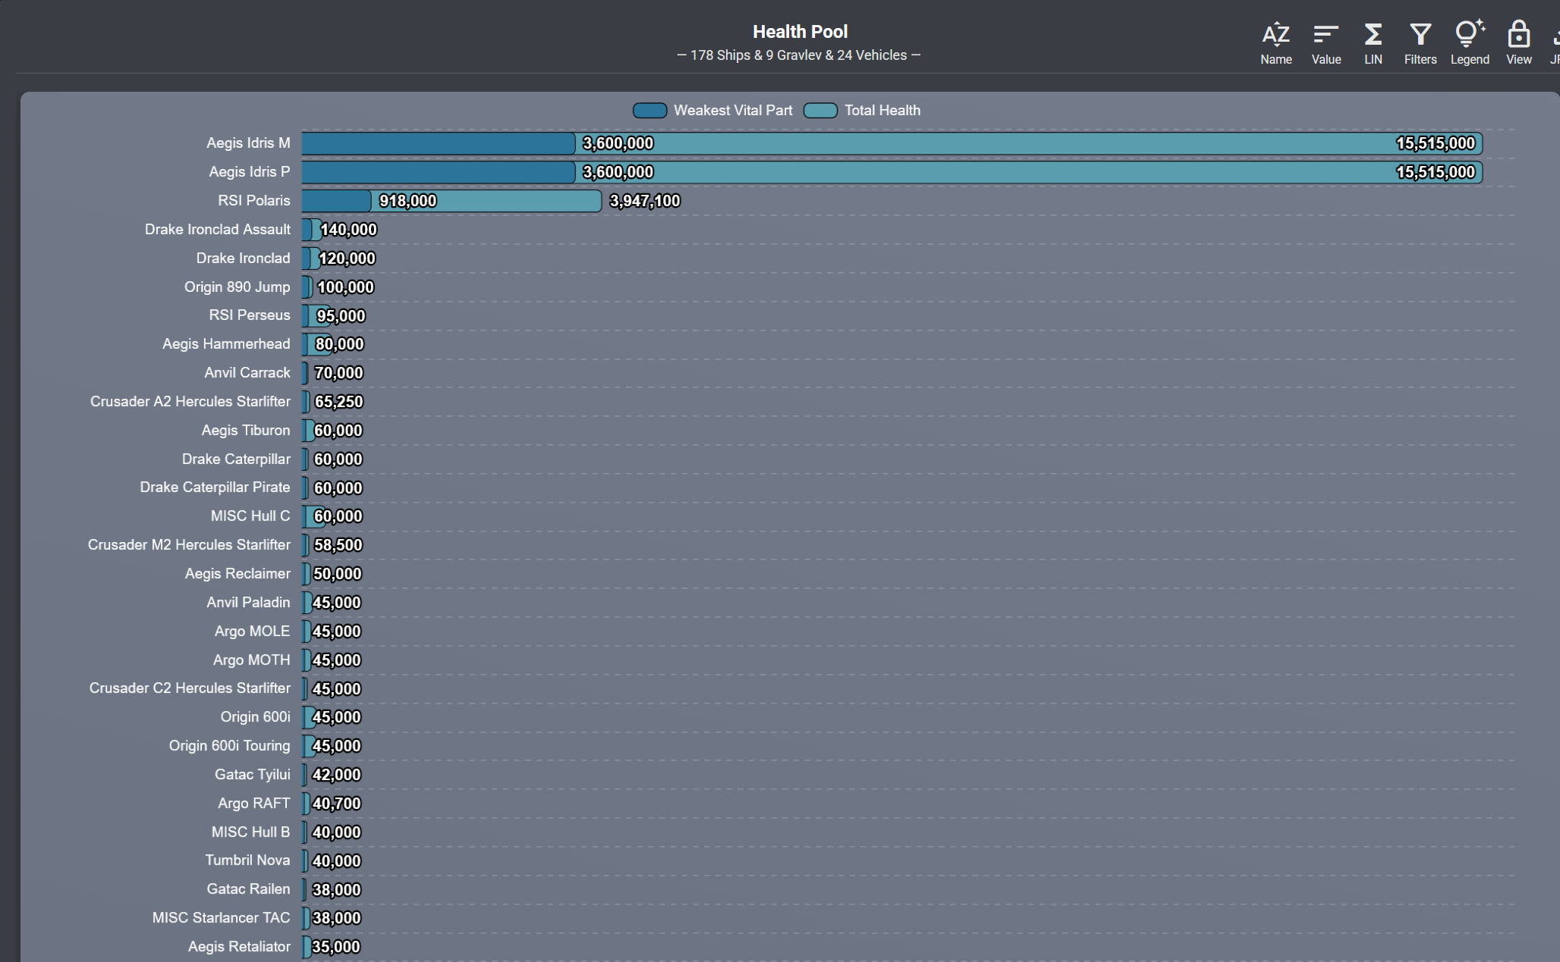Viewport: 1560px width, 962px height.
Task: Select the Anvil Carrack label
Action: pyautogui.click(x=247, y=373)
